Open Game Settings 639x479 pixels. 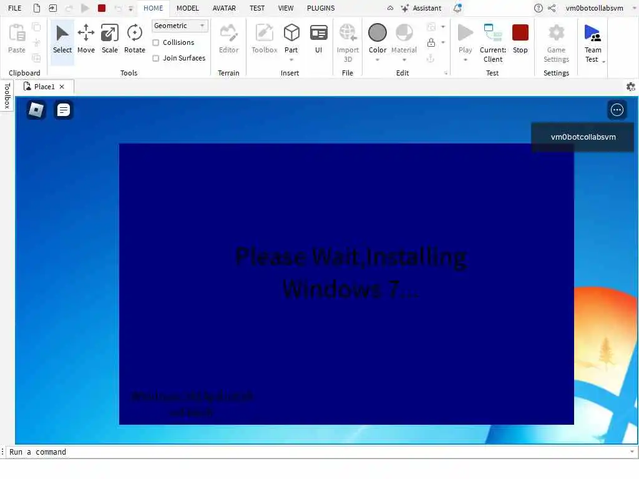(x=556, y=43)
